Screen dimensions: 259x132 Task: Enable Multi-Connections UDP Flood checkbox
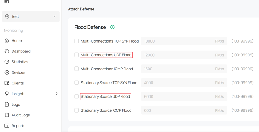coord(76,55)
